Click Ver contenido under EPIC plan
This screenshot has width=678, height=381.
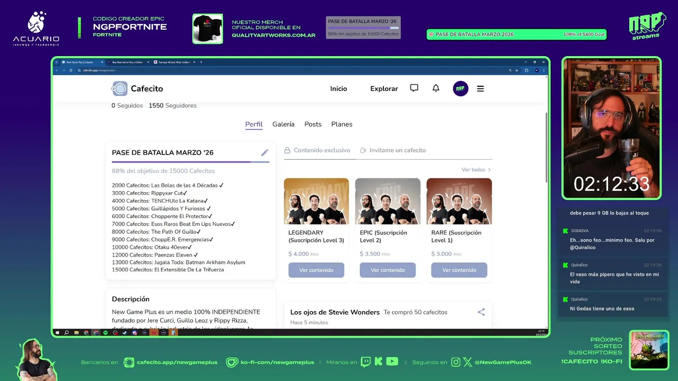click(x=388, y=270)
